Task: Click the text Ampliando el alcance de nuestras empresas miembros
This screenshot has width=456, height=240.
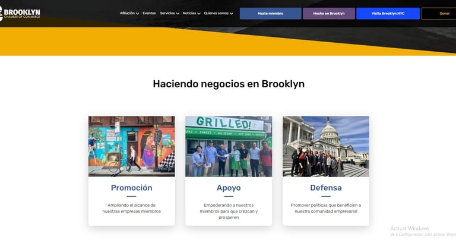Action: (x=131, y=209)
